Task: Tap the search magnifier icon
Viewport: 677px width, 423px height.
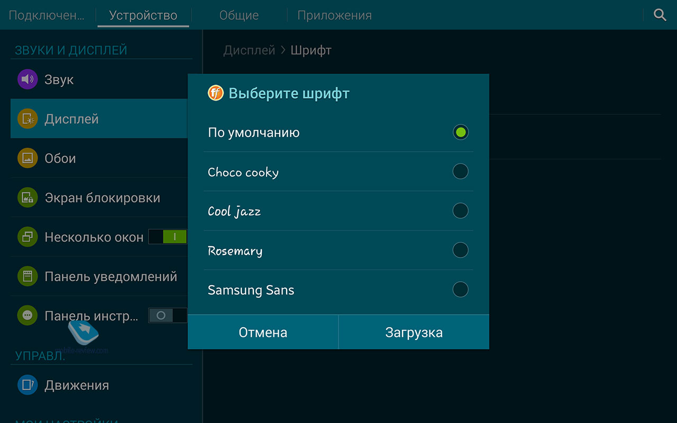Action: (x=660, y=15)
